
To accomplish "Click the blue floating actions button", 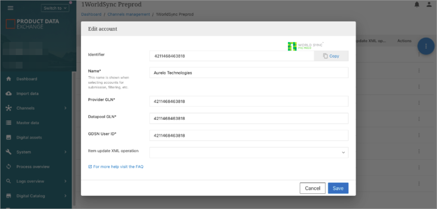I will pos(426,46).
